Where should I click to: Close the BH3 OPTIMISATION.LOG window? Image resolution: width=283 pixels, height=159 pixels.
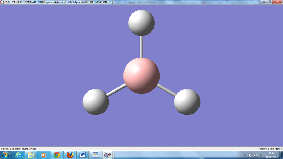coord(277,2)
